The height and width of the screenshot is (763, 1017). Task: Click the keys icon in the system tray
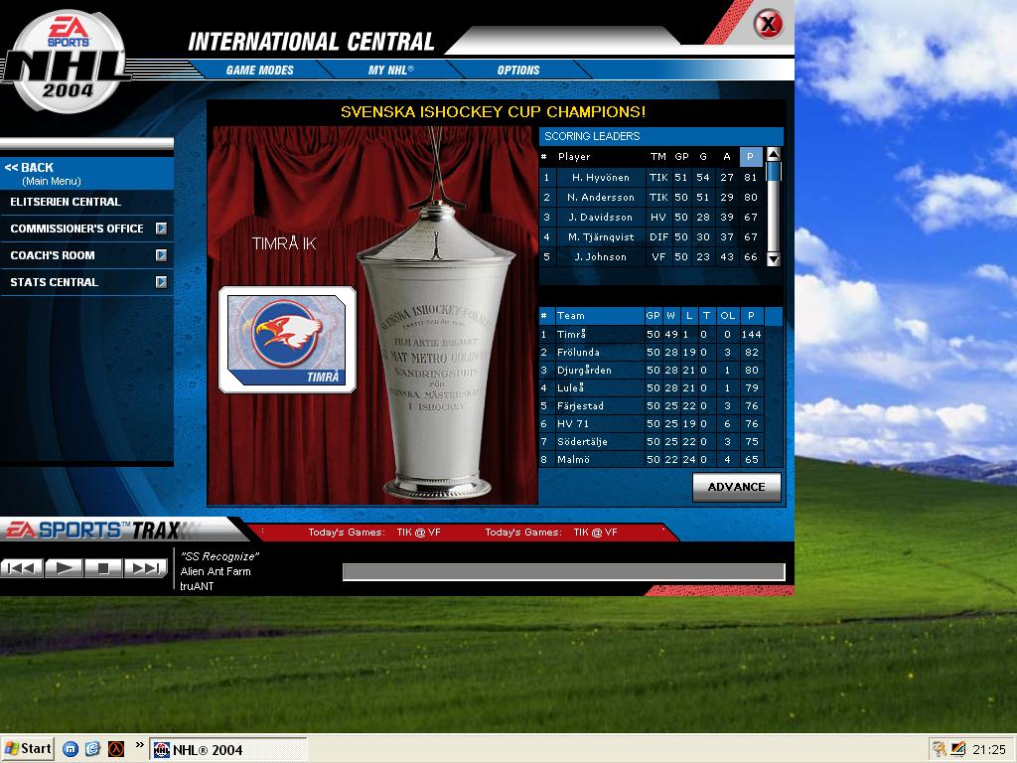coord(939,749)
